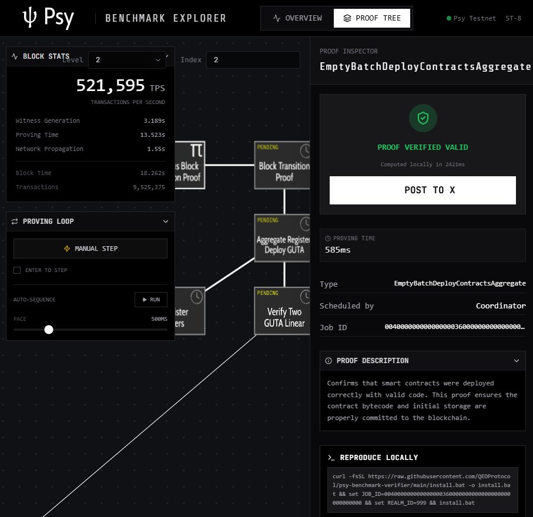Click the green Psy Testnet status dot
This screenshot has height=517, width=533.
[x=449, y=18]
